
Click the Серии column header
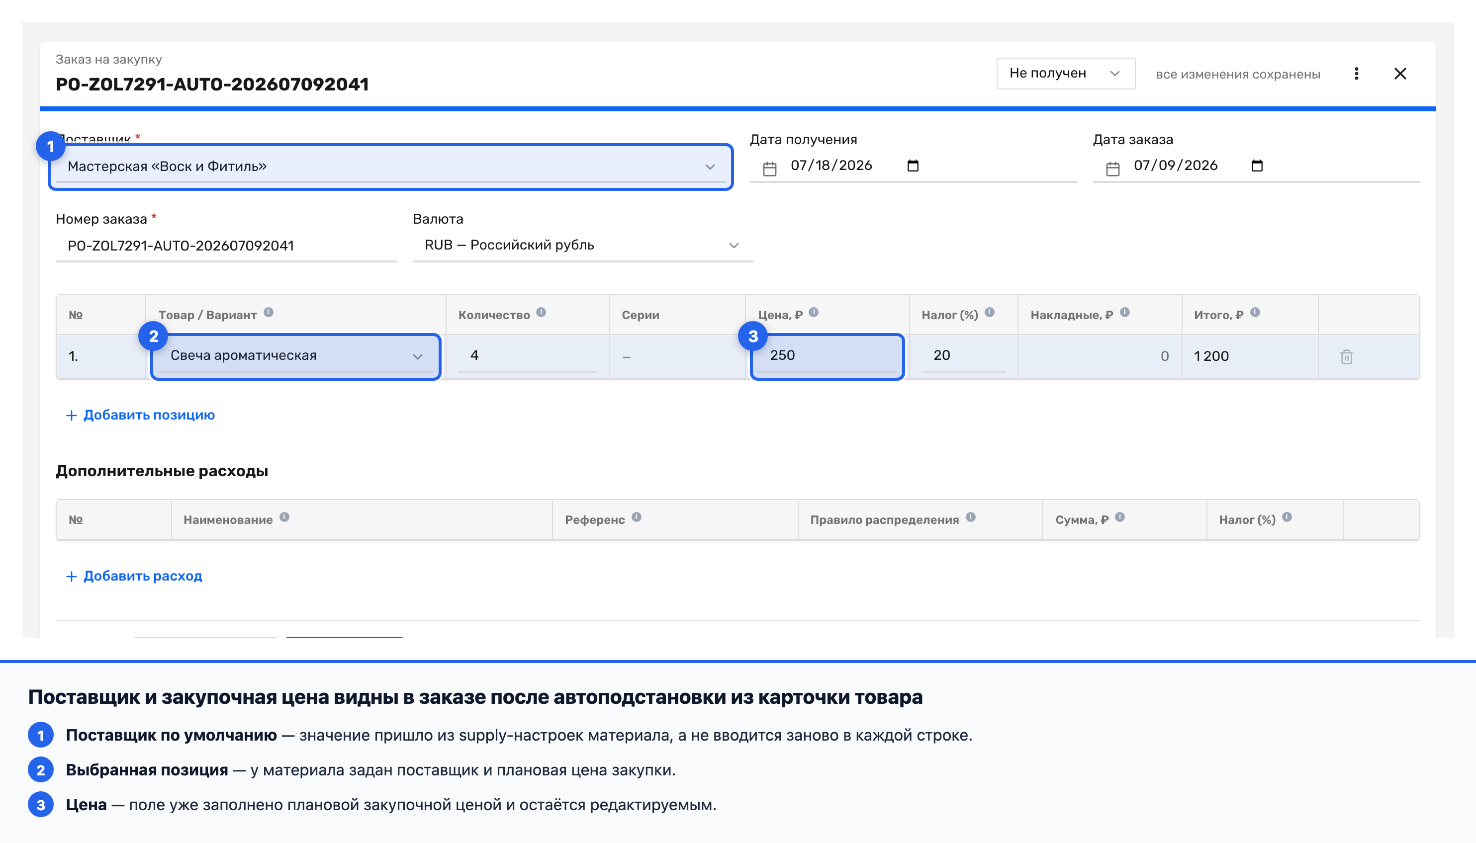click(640, 315)
